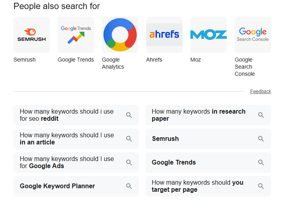Open the 'Google Search Console' text label
Screen dimensions: 288x204
point(245,67)
